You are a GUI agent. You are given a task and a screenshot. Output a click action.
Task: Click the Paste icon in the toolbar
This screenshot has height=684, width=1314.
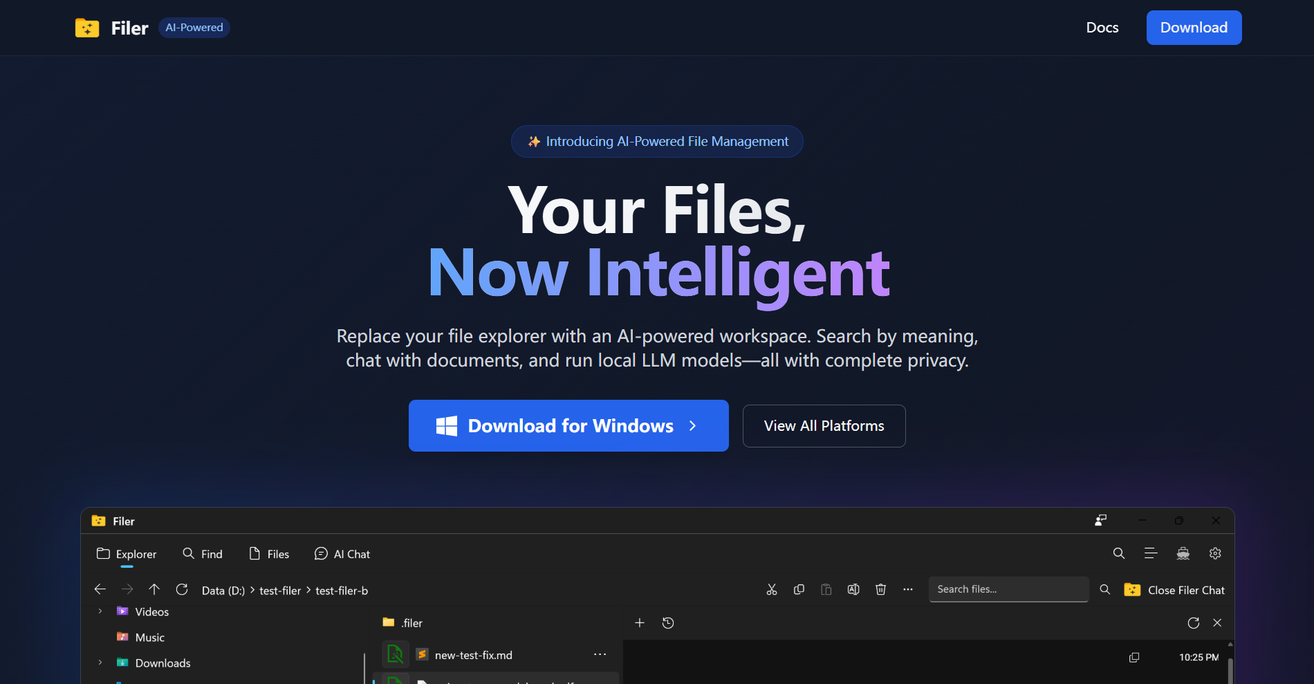coord(826,589)
